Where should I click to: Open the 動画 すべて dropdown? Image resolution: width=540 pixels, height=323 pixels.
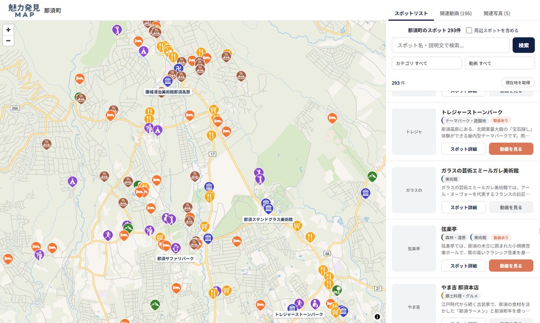(x=499, y=63)
